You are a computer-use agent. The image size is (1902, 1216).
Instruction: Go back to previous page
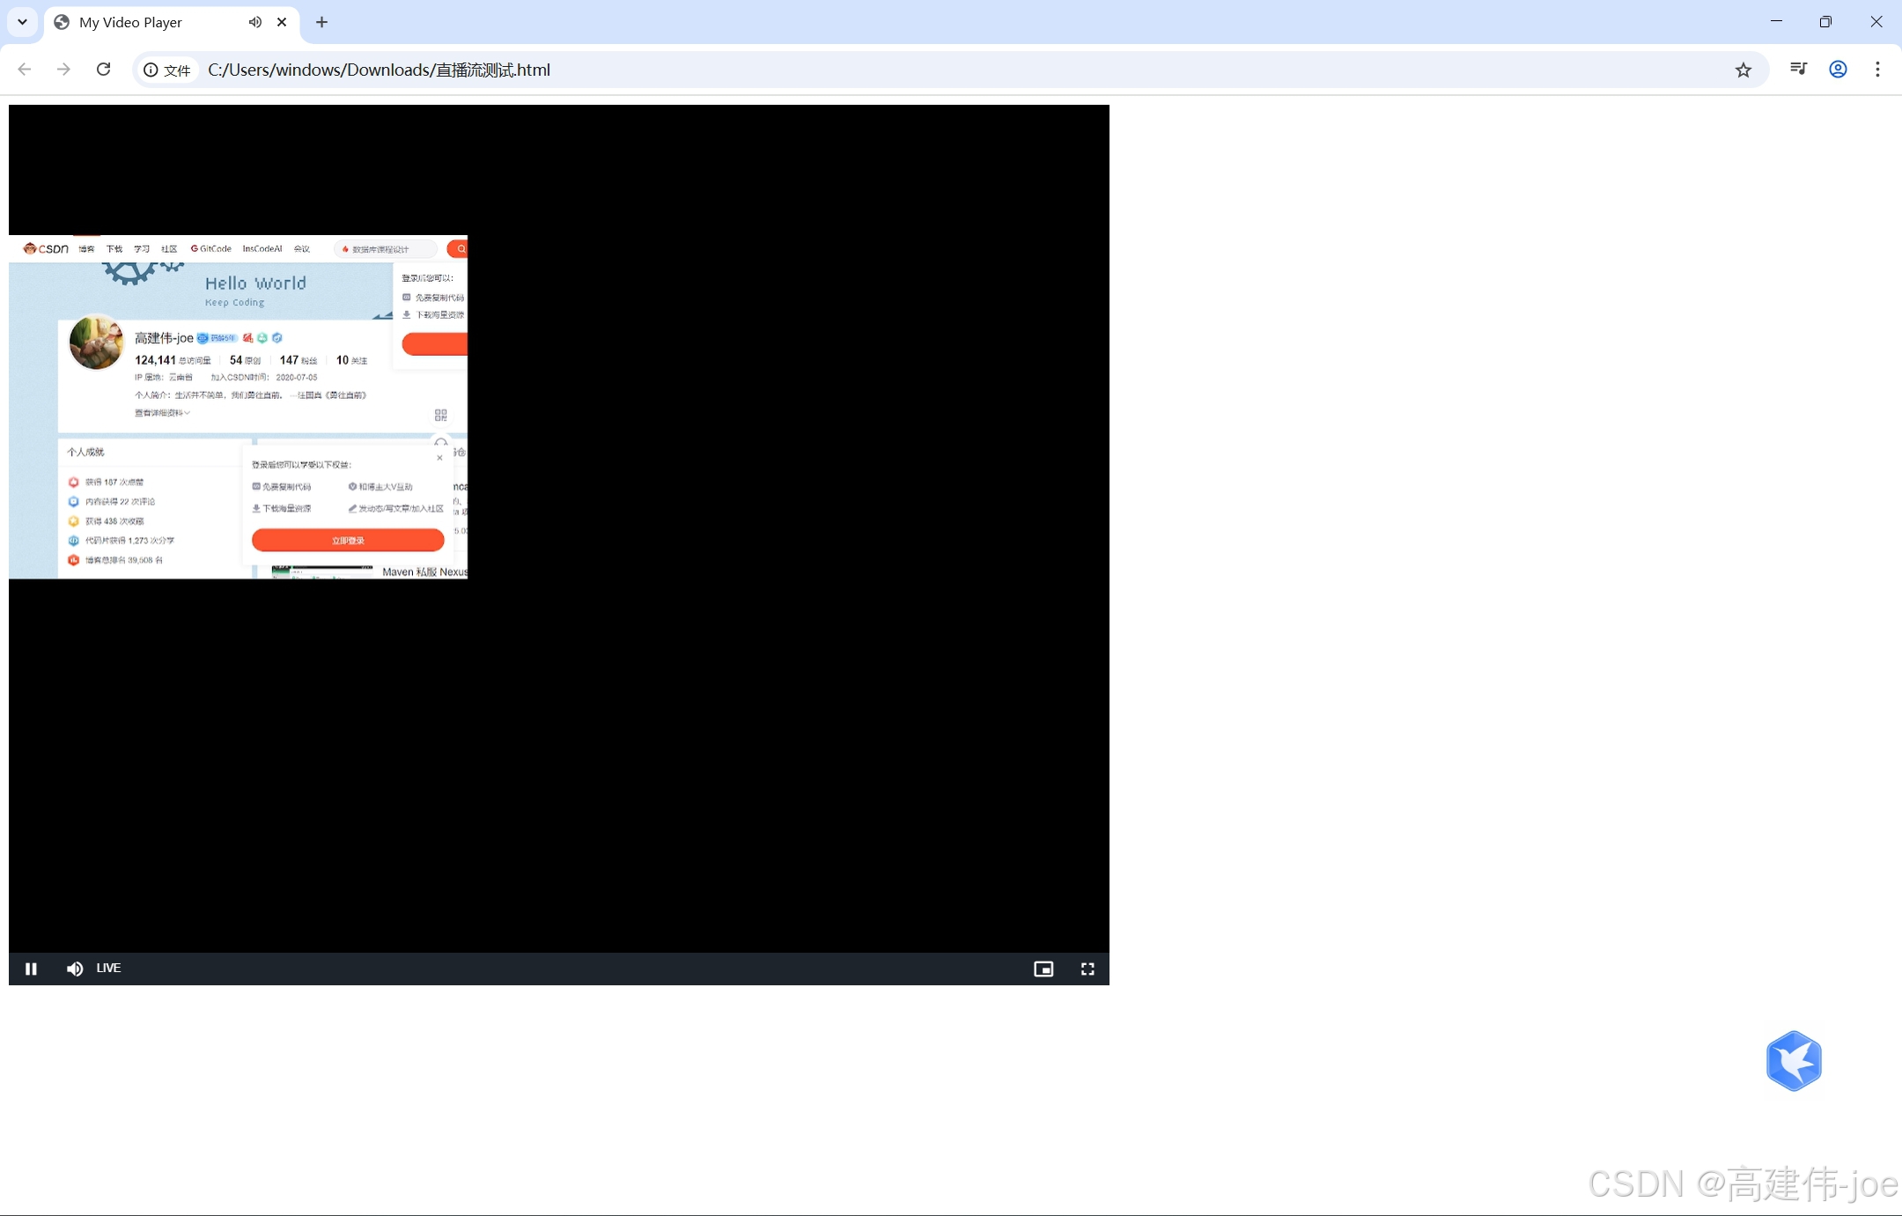(x=25, y=70)
